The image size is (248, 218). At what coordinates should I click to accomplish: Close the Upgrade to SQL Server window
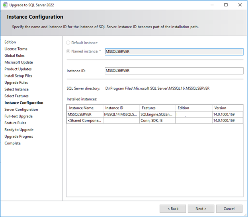(x=240, y=5)
